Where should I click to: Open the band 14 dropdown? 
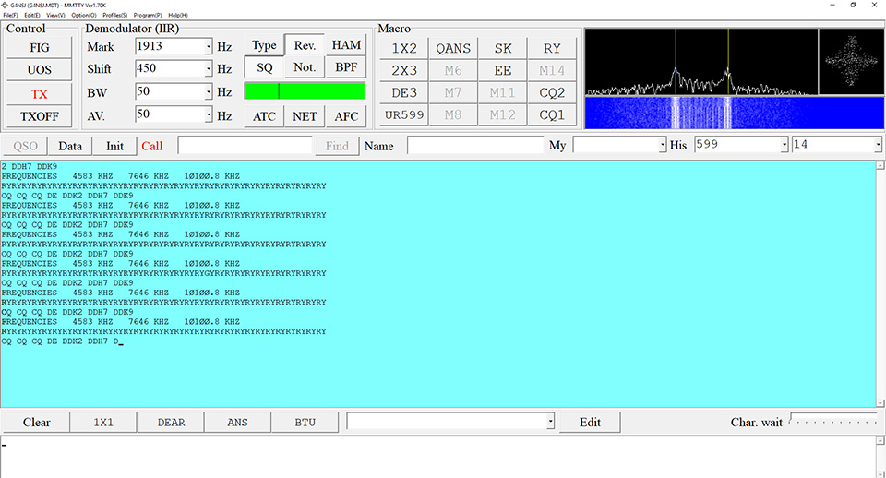point(878,145)
